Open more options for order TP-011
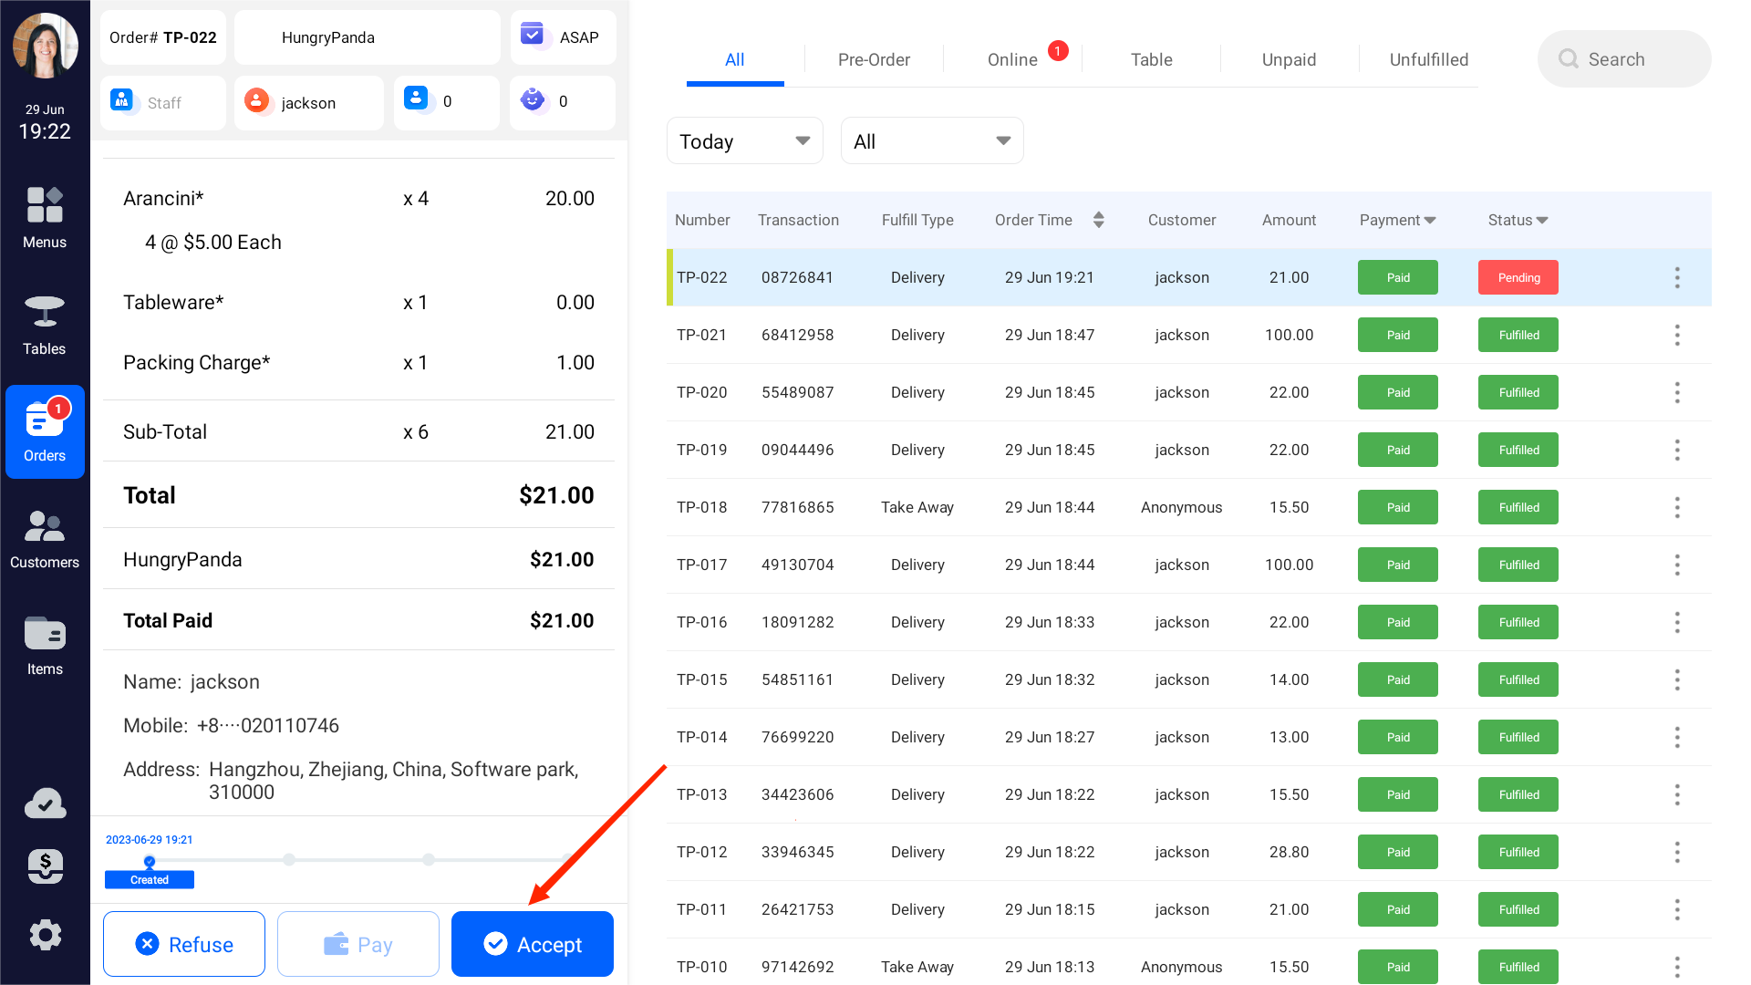Image resolution: width=1751 pixels, height=985 pixels. [x=1677, y=909]
